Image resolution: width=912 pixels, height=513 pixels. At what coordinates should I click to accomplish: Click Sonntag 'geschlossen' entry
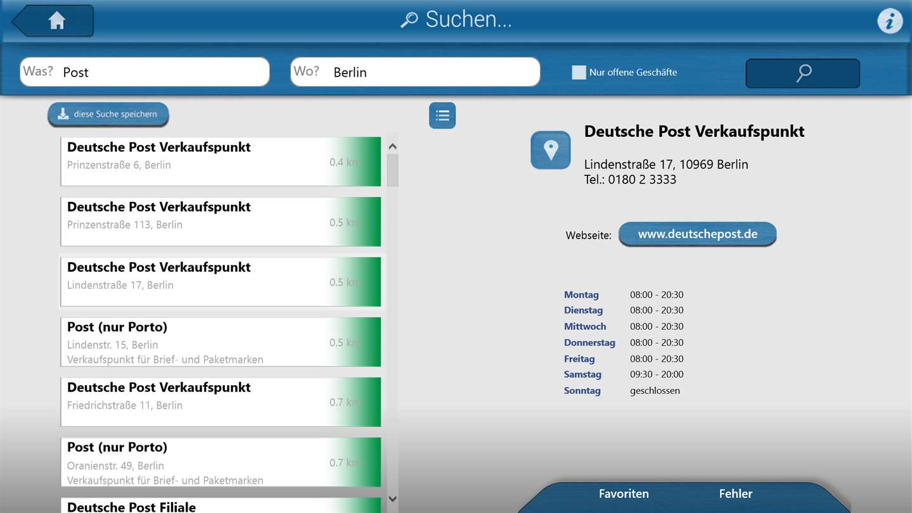(x=655, y=391)
